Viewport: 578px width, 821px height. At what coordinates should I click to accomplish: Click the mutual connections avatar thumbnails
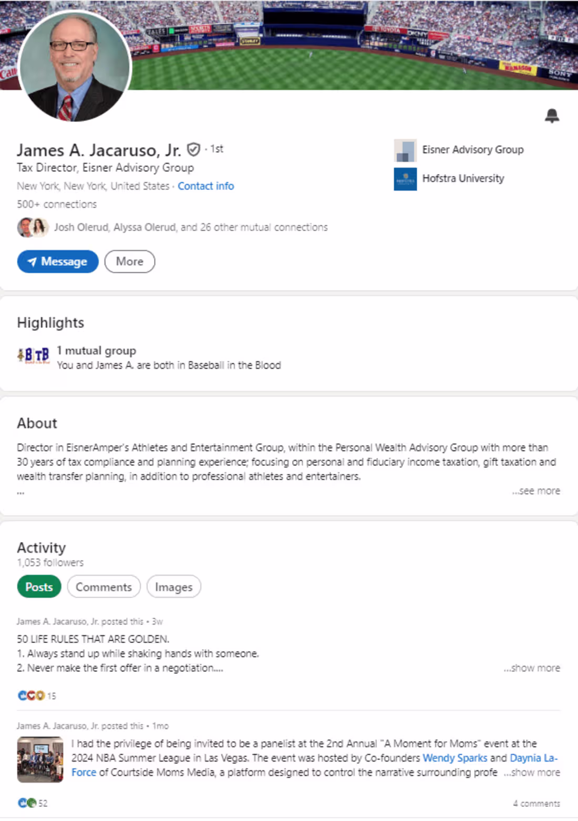click(x=33, y=227)
